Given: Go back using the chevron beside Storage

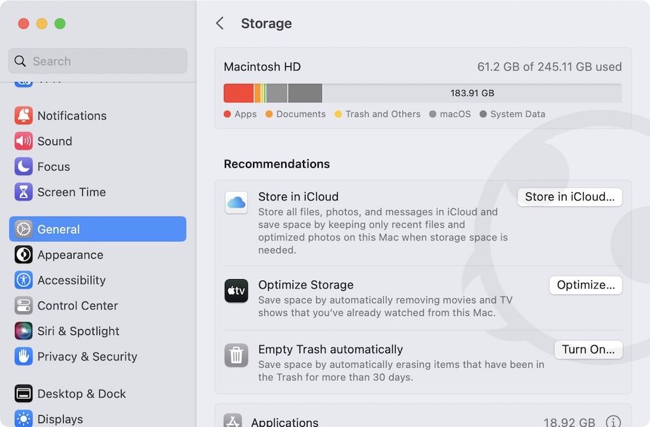Looking at the screenshot, I should point(220,24).
